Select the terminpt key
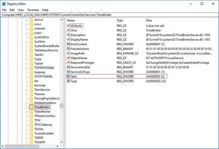This screenshot has width=219, height=149. pyautogui.click(x=40, y=85)
